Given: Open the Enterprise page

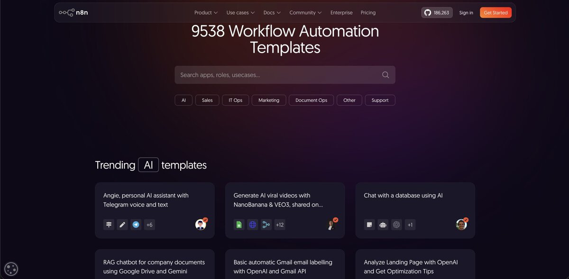Looking at the screenshot, I should click(341, 13).
